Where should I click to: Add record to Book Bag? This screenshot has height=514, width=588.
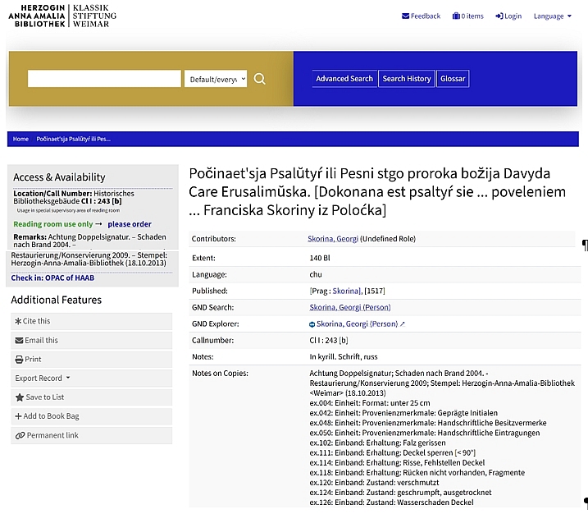47,416
